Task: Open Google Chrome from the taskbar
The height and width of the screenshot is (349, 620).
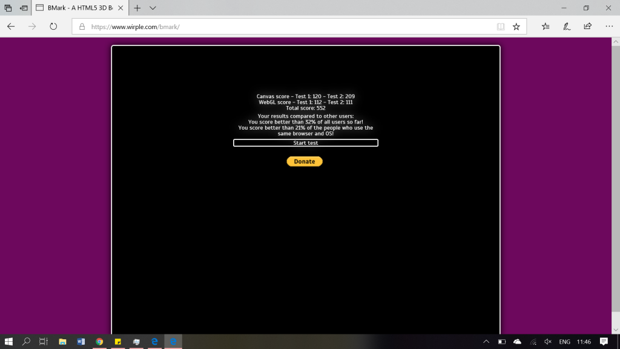Action: [x=99, y=342]
